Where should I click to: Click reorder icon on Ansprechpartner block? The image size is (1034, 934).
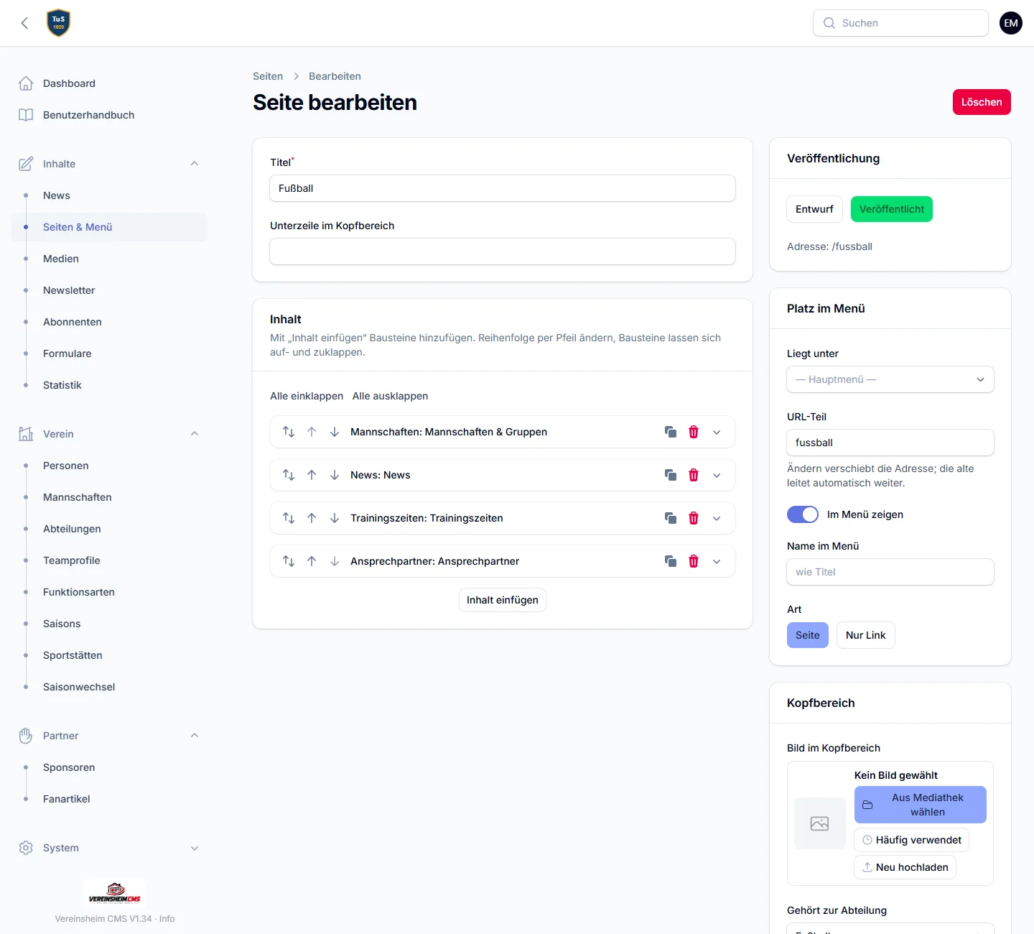(289, 561)
